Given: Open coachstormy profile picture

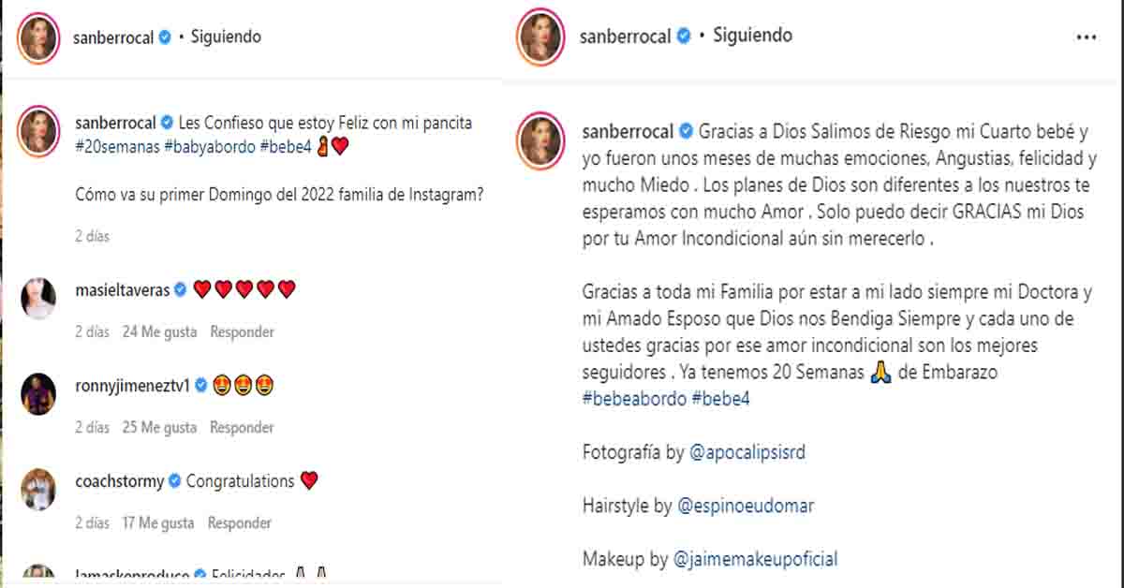Looking at the screenshot, I should (x=38, y=489).
